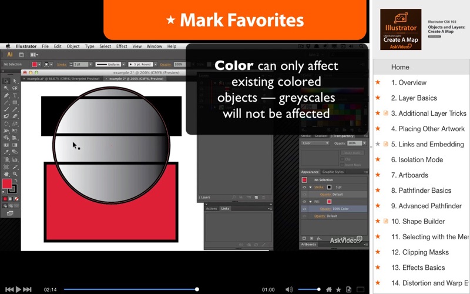The image size is (470, 294).
Task: Open the stroke color dropdown in control bar
Action: click(51, 64)
